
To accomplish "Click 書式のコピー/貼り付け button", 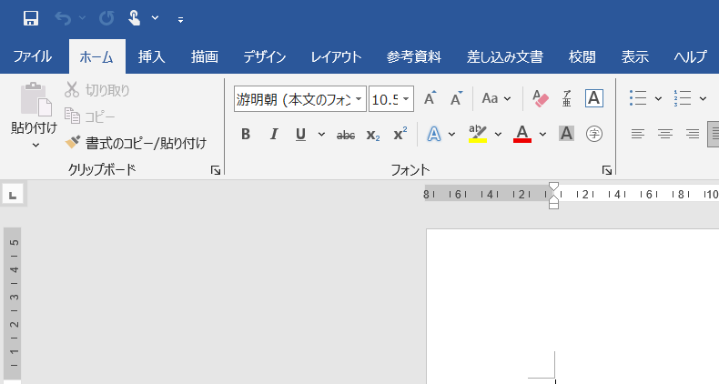I will coord(137,143).
